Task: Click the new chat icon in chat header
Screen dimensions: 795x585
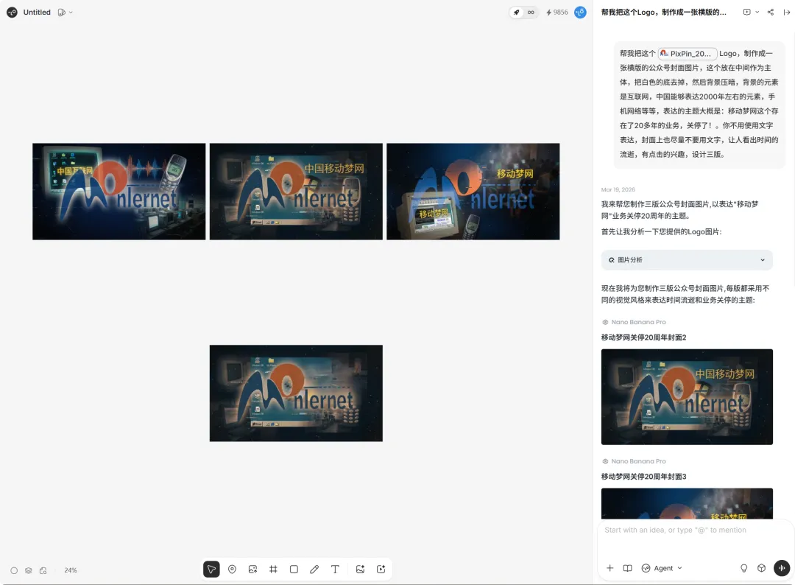Action: pyautogui.click(x=747, y=13)
